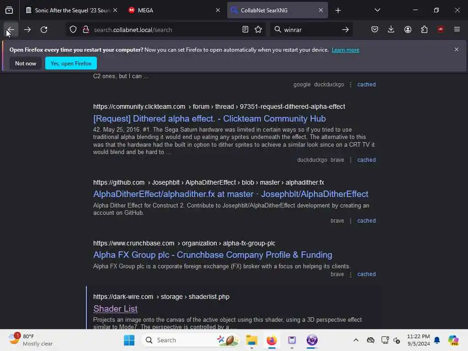Open weather widget 80°F Mostly clear
The width and height of the screenshot is (468, 351).
[x=31, y=340]
